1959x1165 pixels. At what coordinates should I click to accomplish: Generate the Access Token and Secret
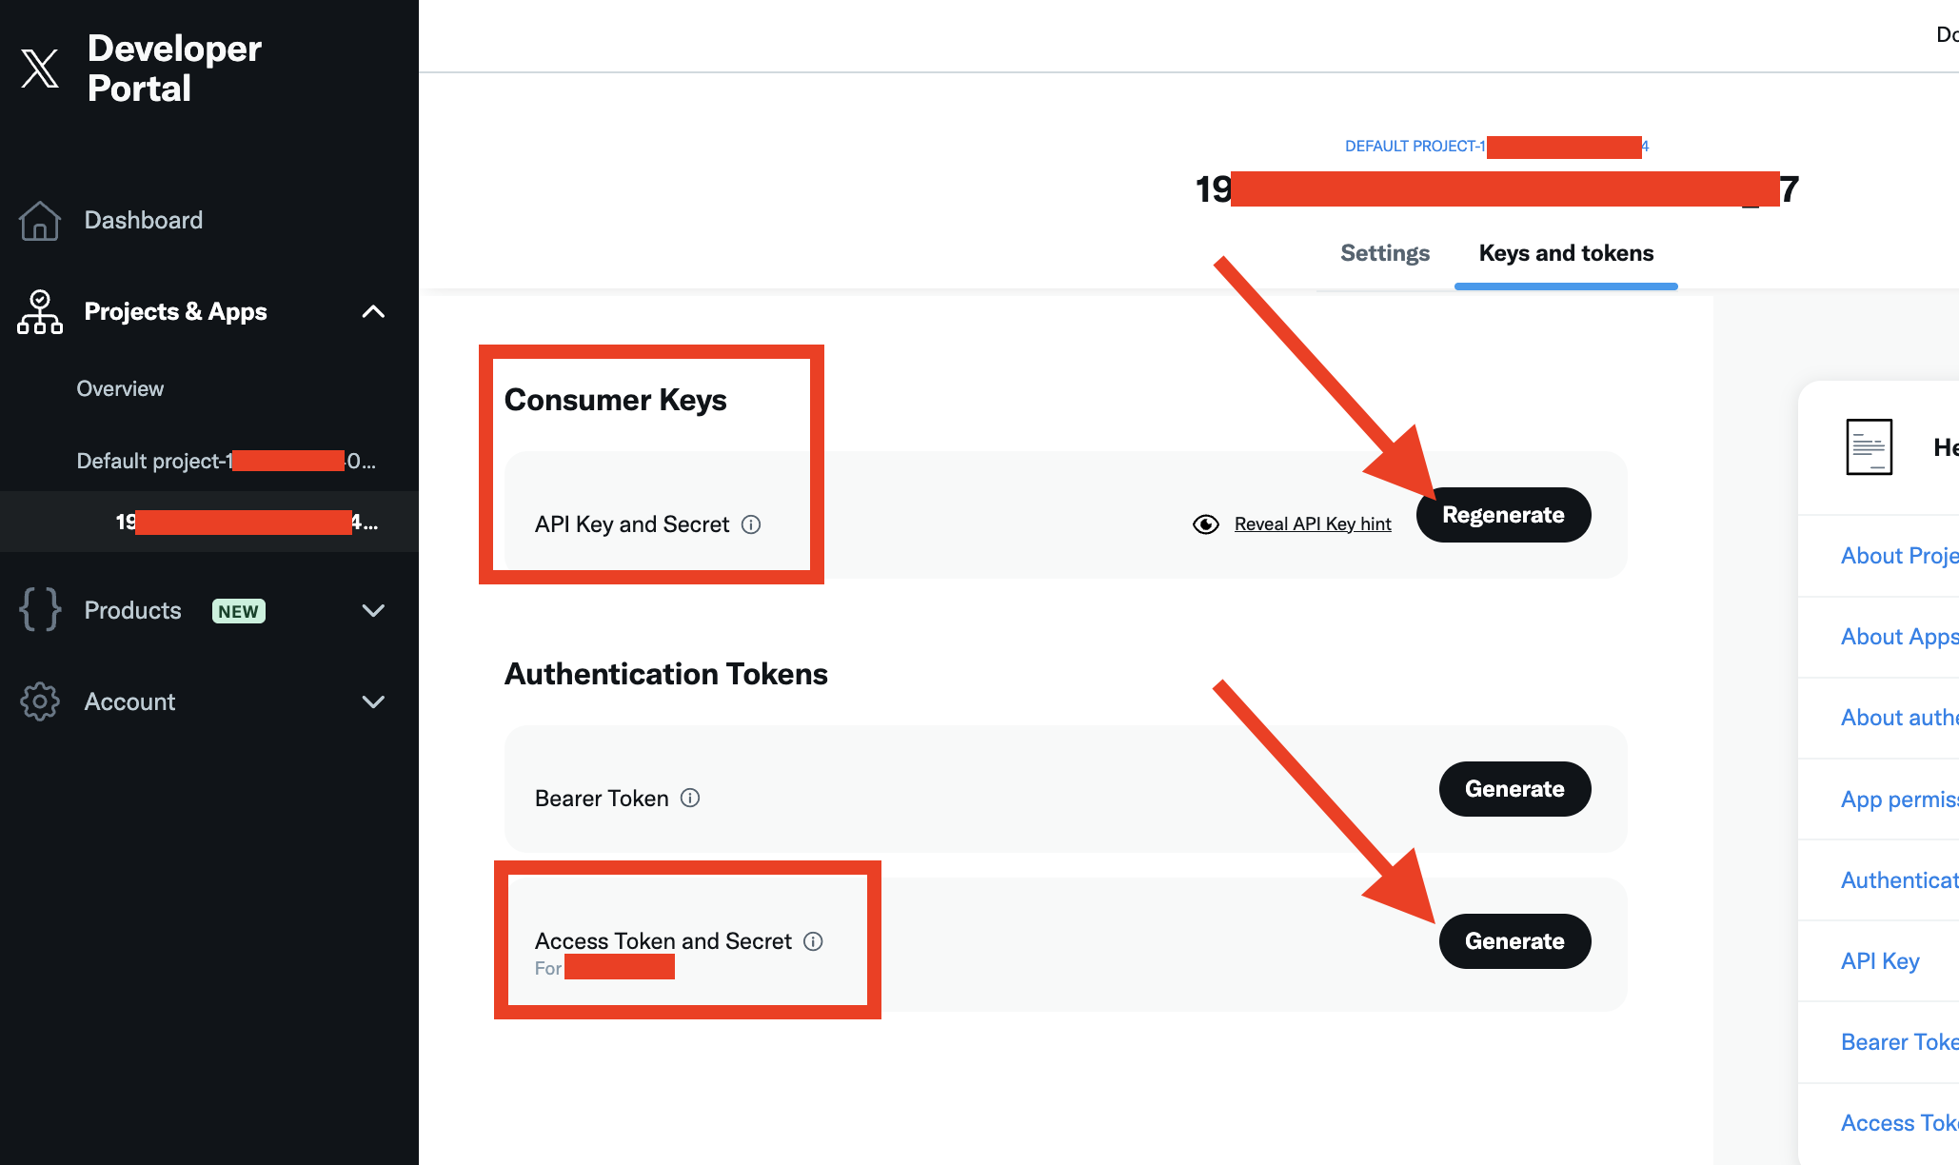[1514, 941]
